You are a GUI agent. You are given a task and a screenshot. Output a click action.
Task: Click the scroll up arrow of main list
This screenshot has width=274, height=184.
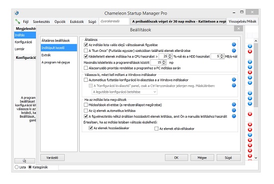pyautogui.click(x=256, y=41)
